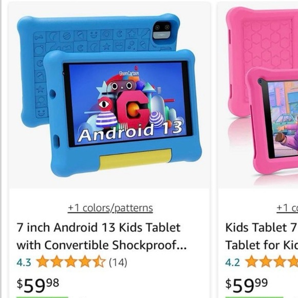The height and width of the screenshot is (298, 298).
Task: Click "+1 colors/patterns" under blue tablet
Action: (110, 208)
